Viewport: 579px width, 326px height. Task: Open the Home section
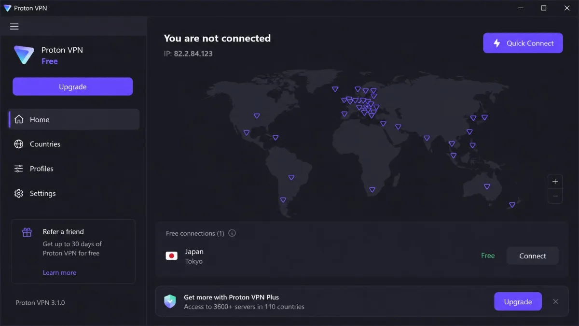click(x=74, y=119)
